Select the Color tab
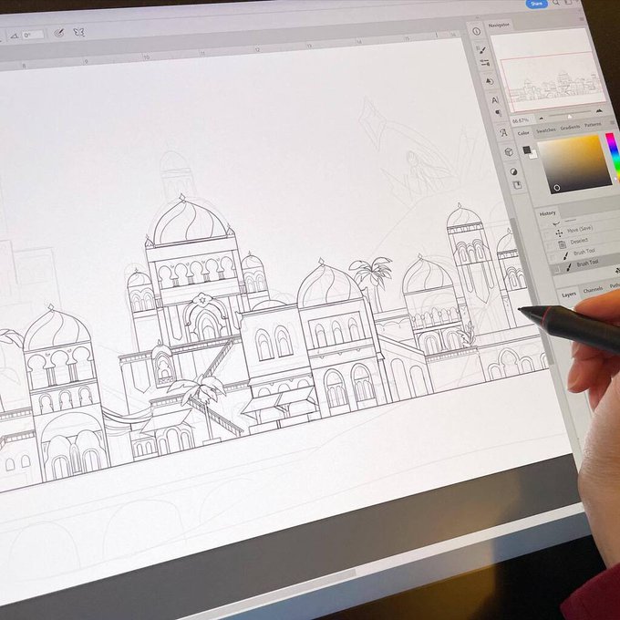Image resolution: width=620 pixels, height=620 pixels. point(523,133)
